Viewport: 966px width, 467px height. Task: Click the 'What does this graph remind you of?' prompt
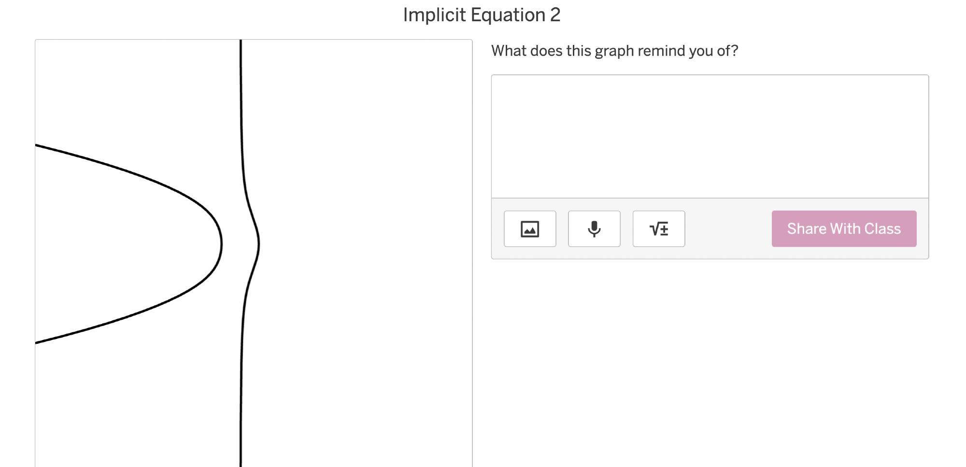pos(614,51)
